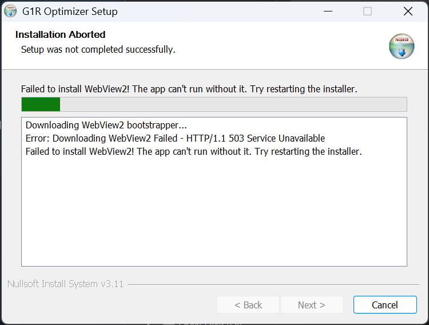Click the 'Installation Aborted' heading

click(60, 34)
